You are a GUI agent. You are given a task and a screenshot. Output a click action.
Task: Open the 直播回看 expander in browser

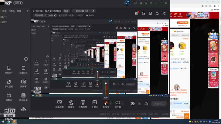tap(179, 31)
